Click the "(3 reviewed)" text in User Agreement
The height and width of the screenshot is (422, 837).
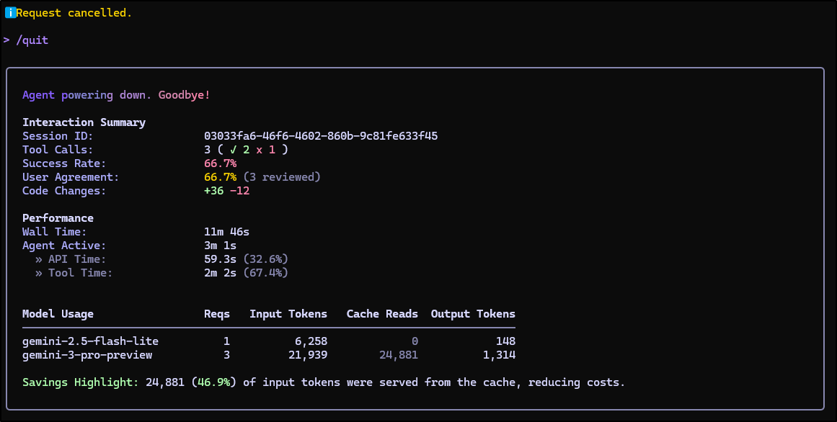click(x=282, y=177)
